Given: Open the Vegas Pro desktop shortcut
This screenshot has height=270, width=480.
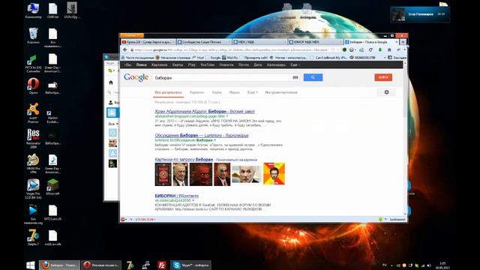Looking at the screenshot, I should (33, 189).
